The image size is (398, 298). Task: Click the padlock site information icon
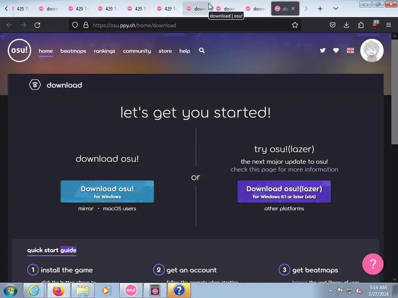pyautogui.click(x=86, y=25)
